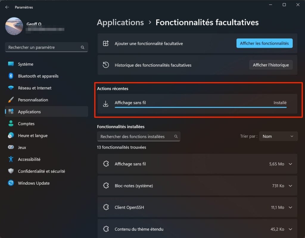305x238 pixels.
Task: Click the 45,2 Ko size value
Action: tap(277, 229)
